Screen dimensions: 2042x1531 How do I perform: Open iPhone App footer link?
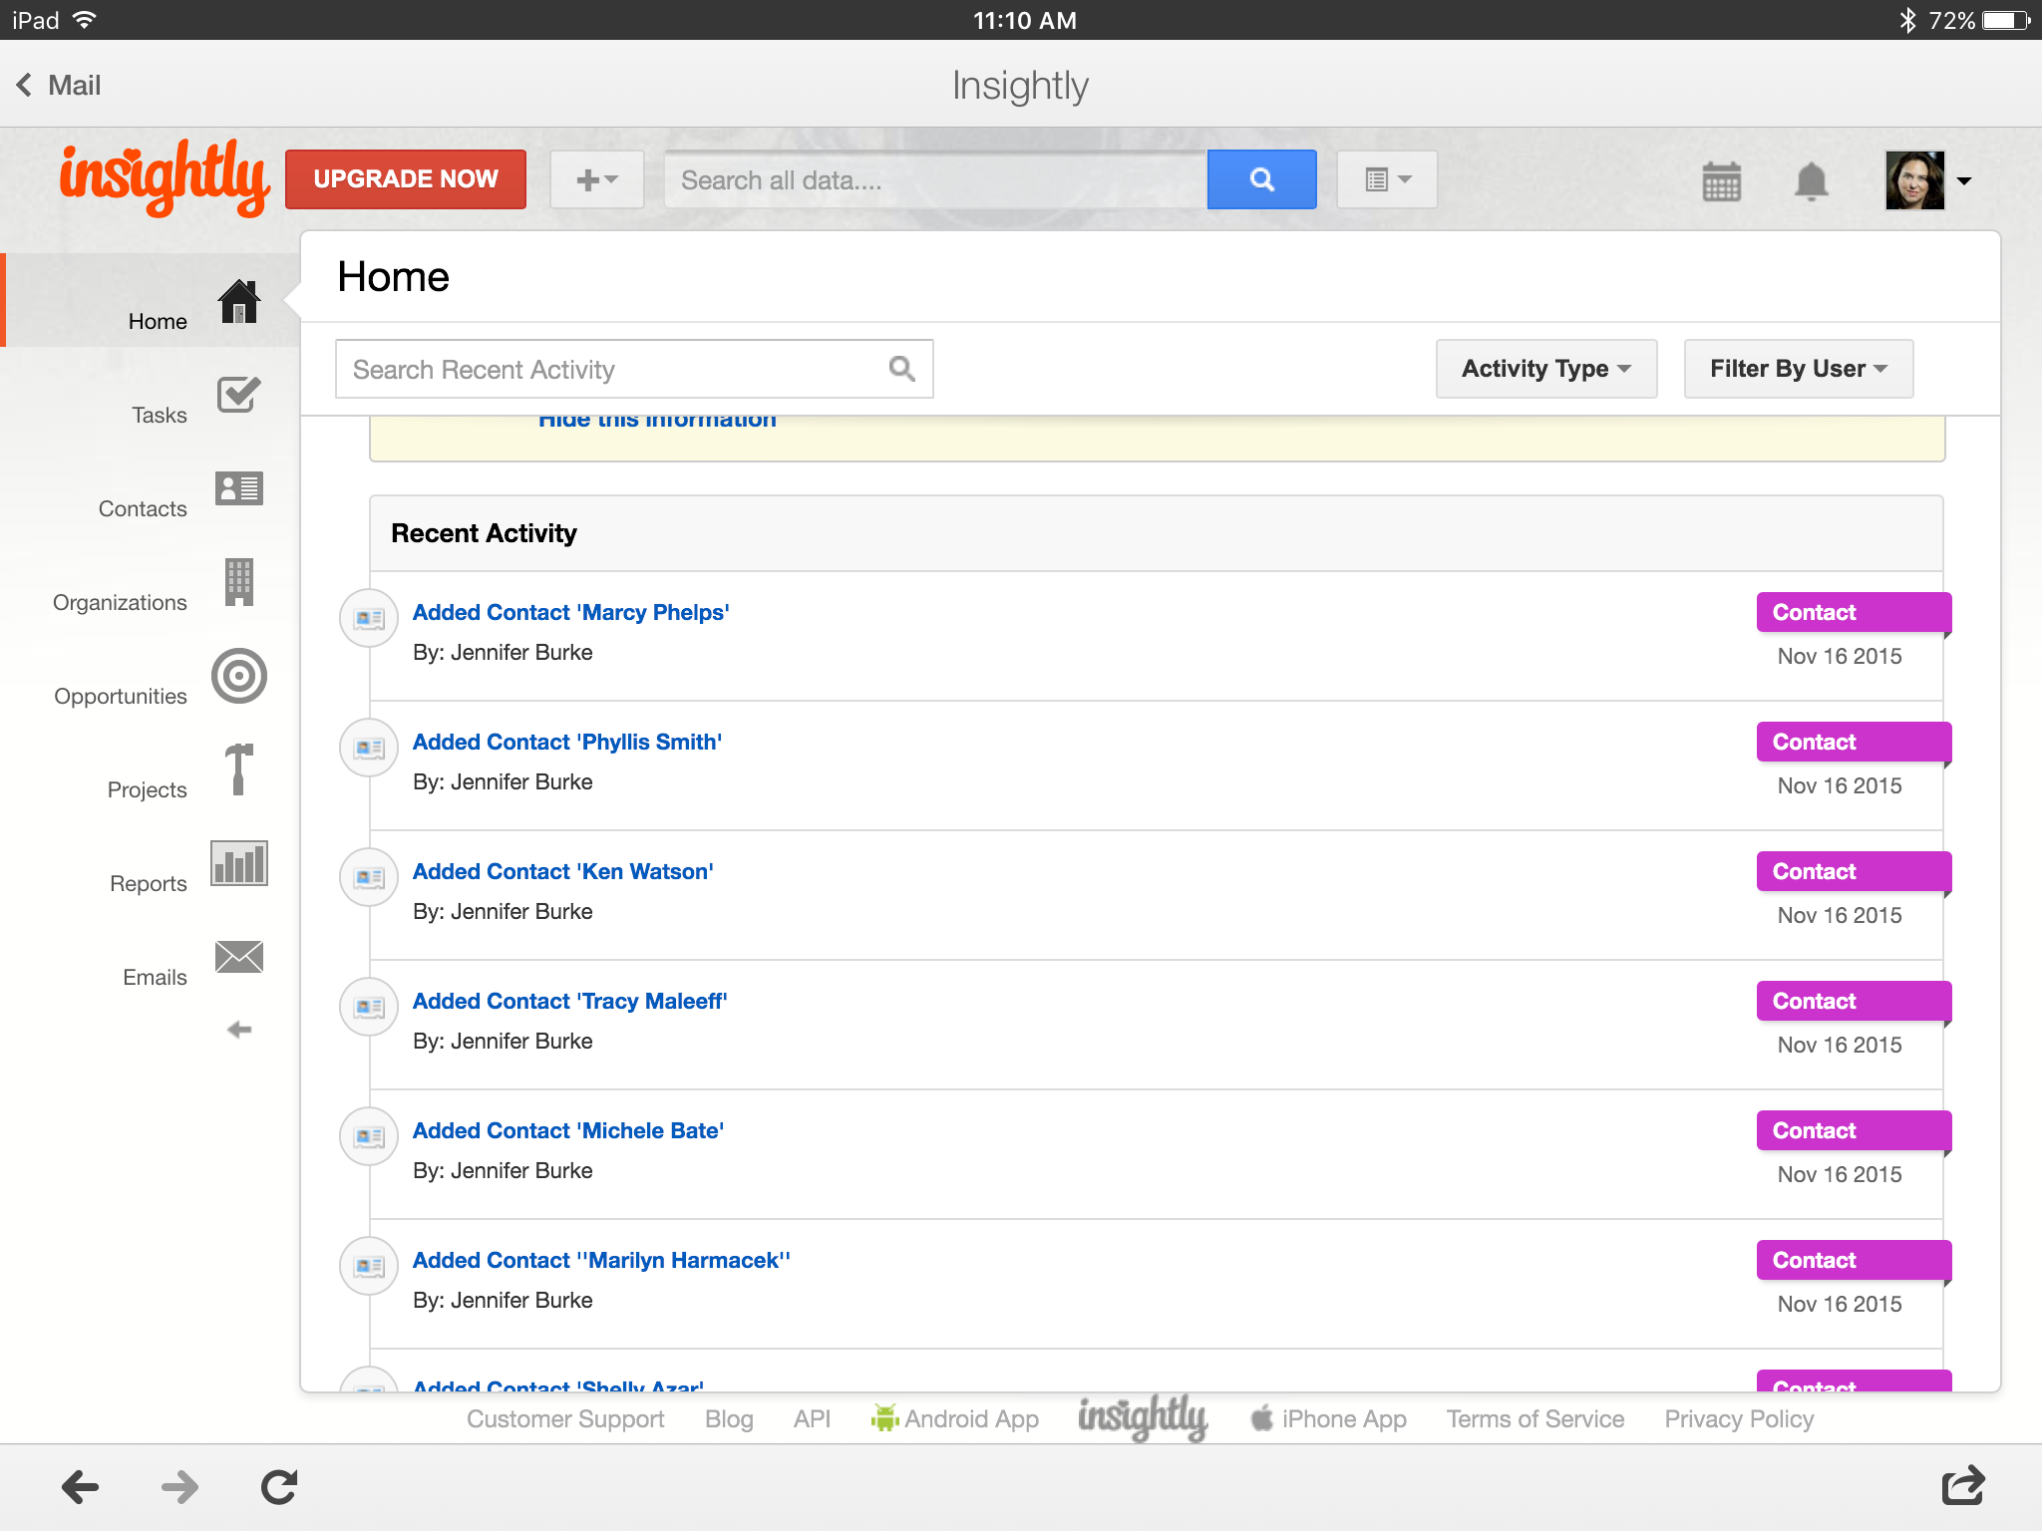1329,1418
